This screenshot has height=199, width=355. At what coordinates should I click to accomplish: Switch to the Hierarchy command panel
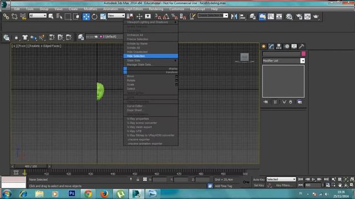coord(278,46)
